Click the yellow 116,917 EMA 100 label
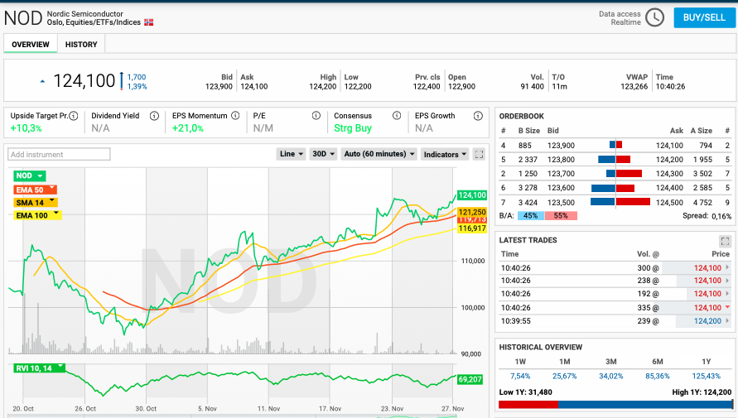738x418 pixels. (x=472, y=228)
